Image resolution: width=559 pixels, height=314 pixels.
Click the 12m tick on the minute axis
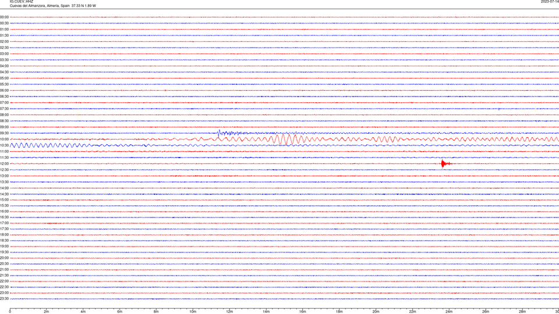tap(229, 312)
